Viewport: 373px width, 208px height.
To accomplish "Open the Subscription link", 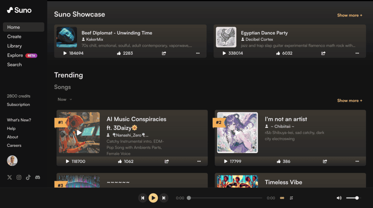I will click(x=18, y=104).
